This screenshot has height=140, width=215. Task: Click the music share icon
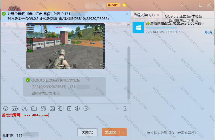coord(77,108)
